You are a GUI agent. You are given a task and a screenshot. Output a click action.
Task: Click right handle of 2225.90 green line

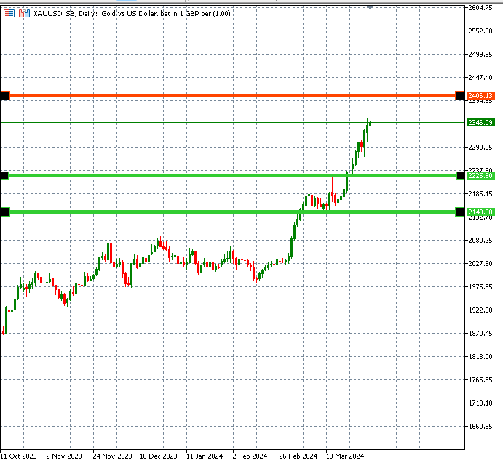[460, 175]
